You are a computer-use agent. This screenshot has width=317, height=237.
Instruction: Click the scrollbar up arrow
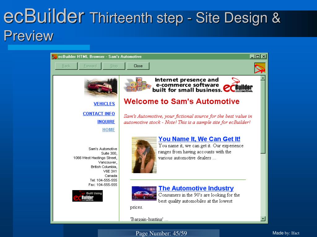pyautogui.click(x=263, y=78)
